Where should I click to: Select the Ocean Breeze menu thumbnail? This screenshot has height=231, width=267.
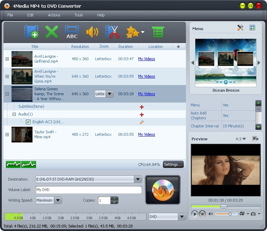226,63
